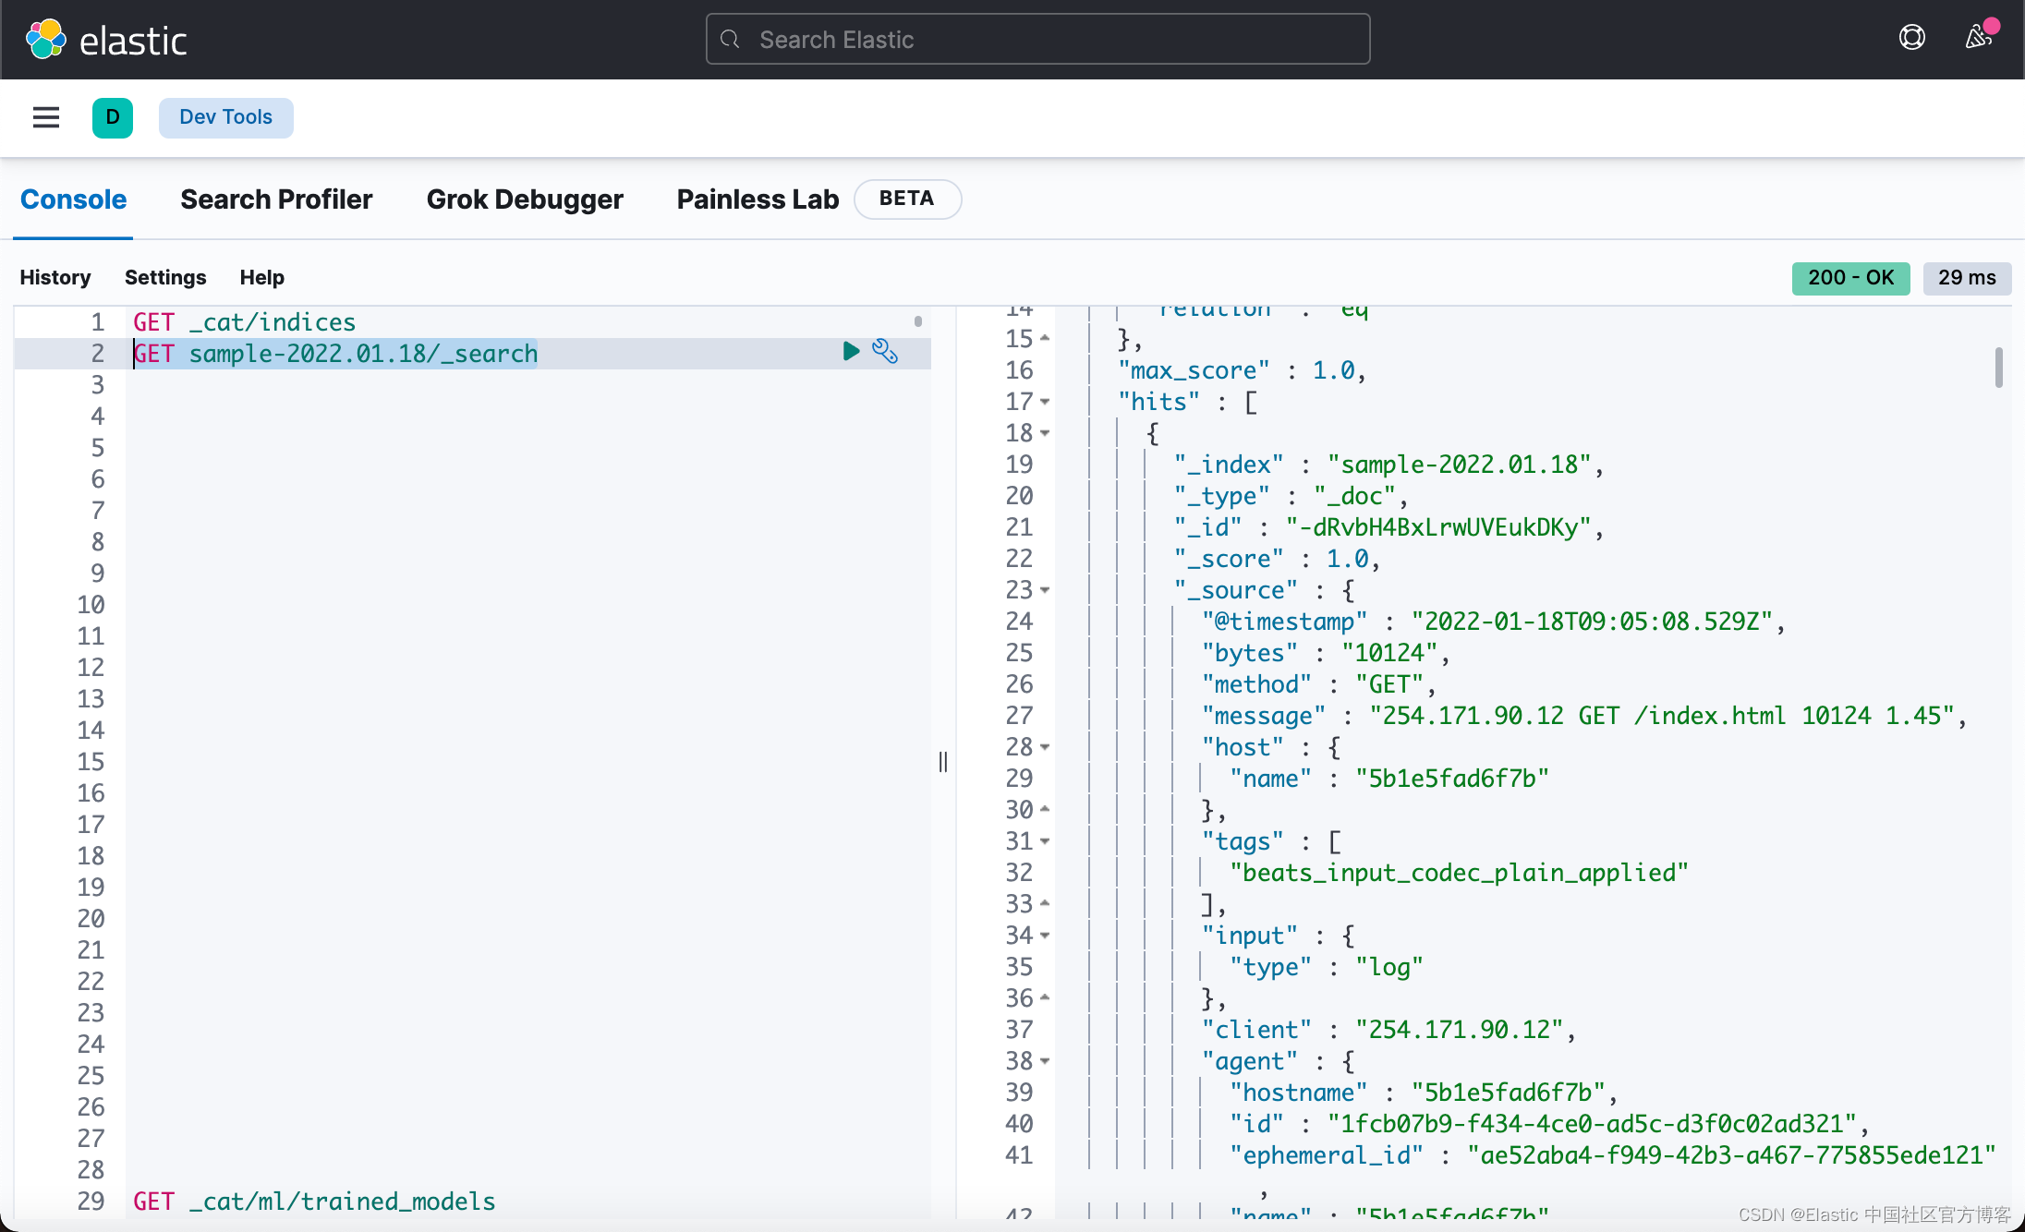Viewport: 2025px width, 1232px height.
Task: Click the 200 - OK status badge
Action: (x=1850, y=278)
